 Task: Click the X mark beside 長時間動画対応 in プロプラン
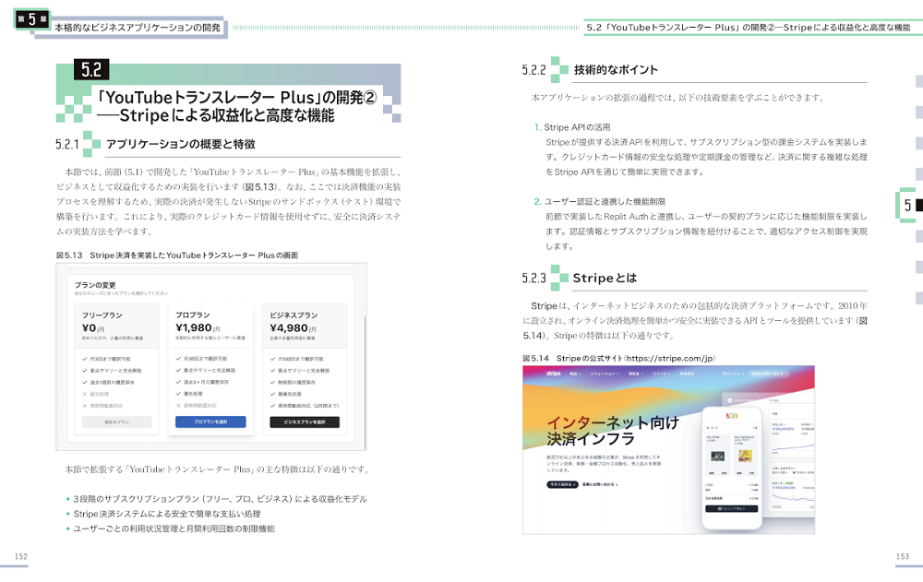178,406
